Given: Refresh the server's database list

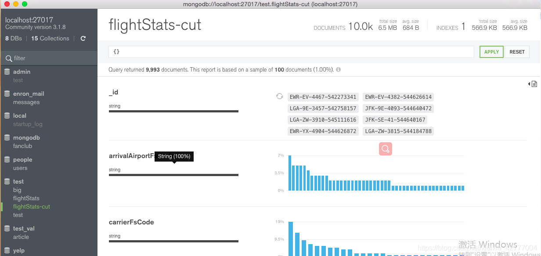Looking at the screenshot, I should pos(83,39).
